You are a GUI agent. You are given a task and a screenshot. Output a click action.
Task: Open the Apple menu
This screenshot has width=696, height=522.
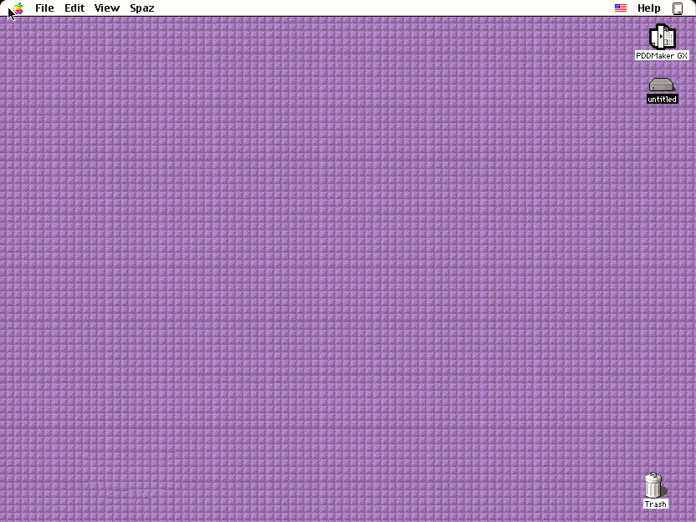click(x=18, y=8)
